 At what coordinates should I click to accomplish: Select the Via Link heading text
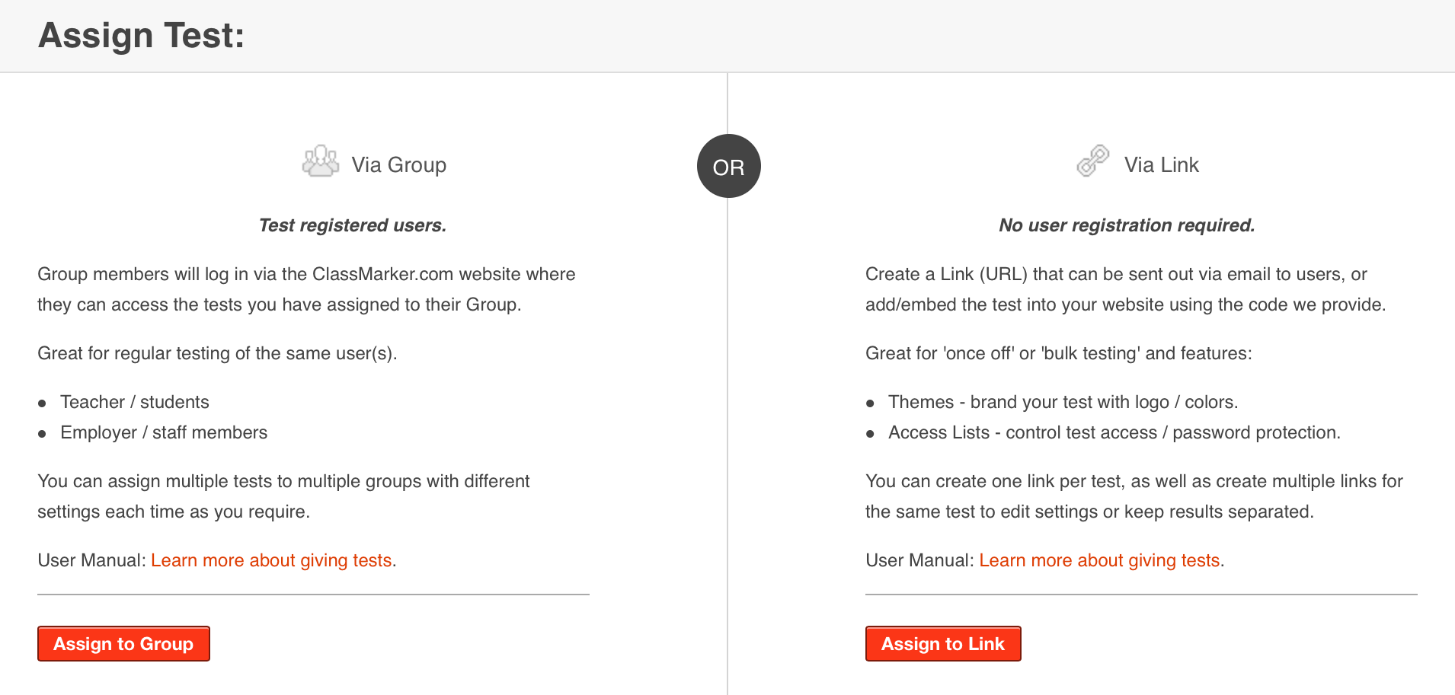1161,165
